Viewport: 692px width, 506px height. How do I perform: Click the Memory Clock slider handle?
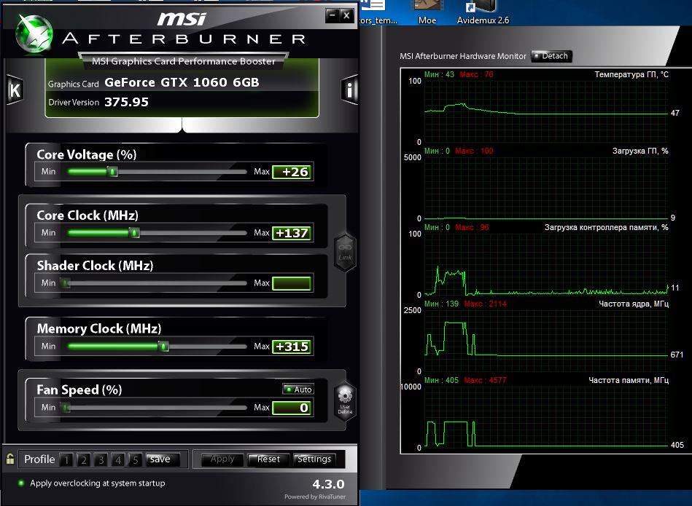pyautogui.click(x=163, y=346)
